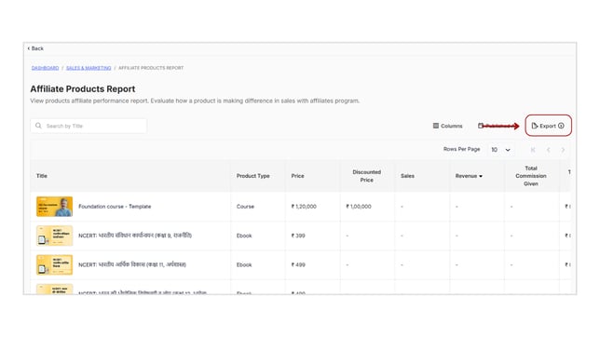Click the Columns grid icon
This screenshot has height=337, width=600.
pos(436,126)
